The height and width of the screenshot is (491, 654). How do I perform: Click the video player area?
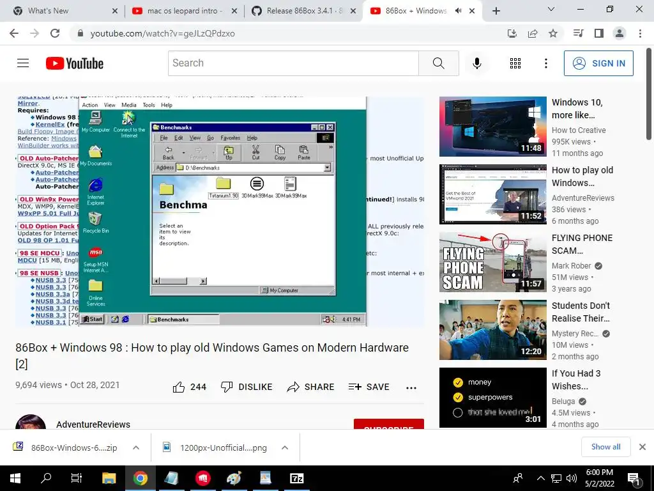pos(220,211)
